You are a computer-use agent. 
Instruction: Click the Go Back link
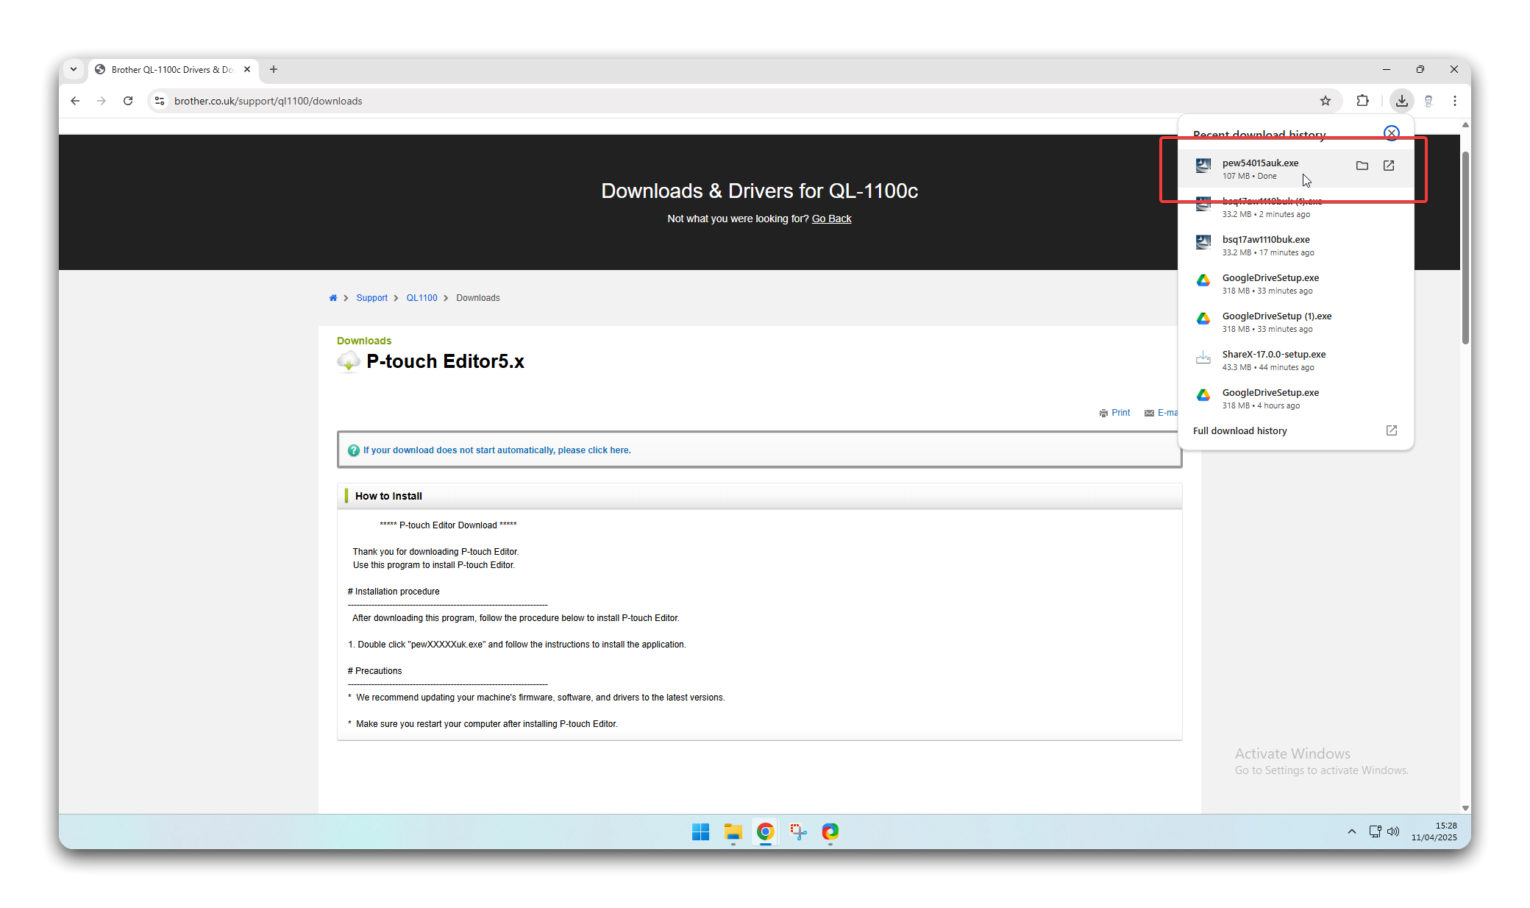831,219
